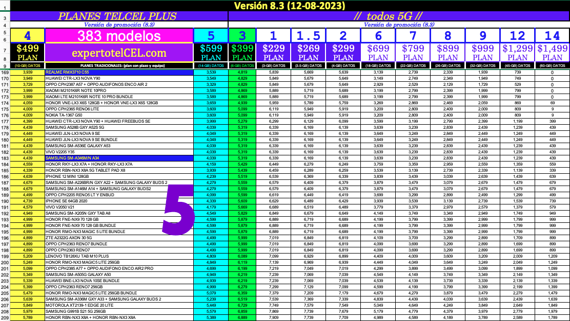Image resolution: width=570 pixels, height=321 pixels.
Task: Click the $229 PLAN header cell
Action: point(273,53)
